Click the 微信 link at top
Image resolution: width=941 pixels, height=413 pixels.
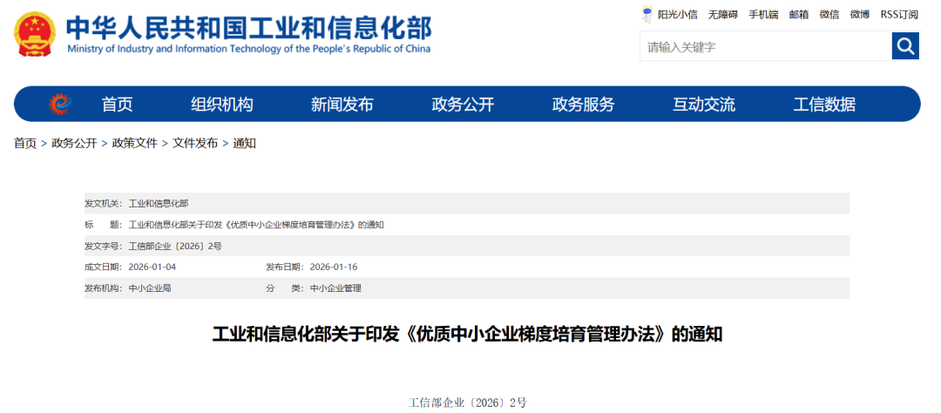(x=829, y=15)
